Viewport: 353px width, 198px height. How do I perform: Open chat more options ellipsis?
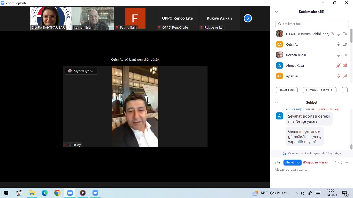346,162
